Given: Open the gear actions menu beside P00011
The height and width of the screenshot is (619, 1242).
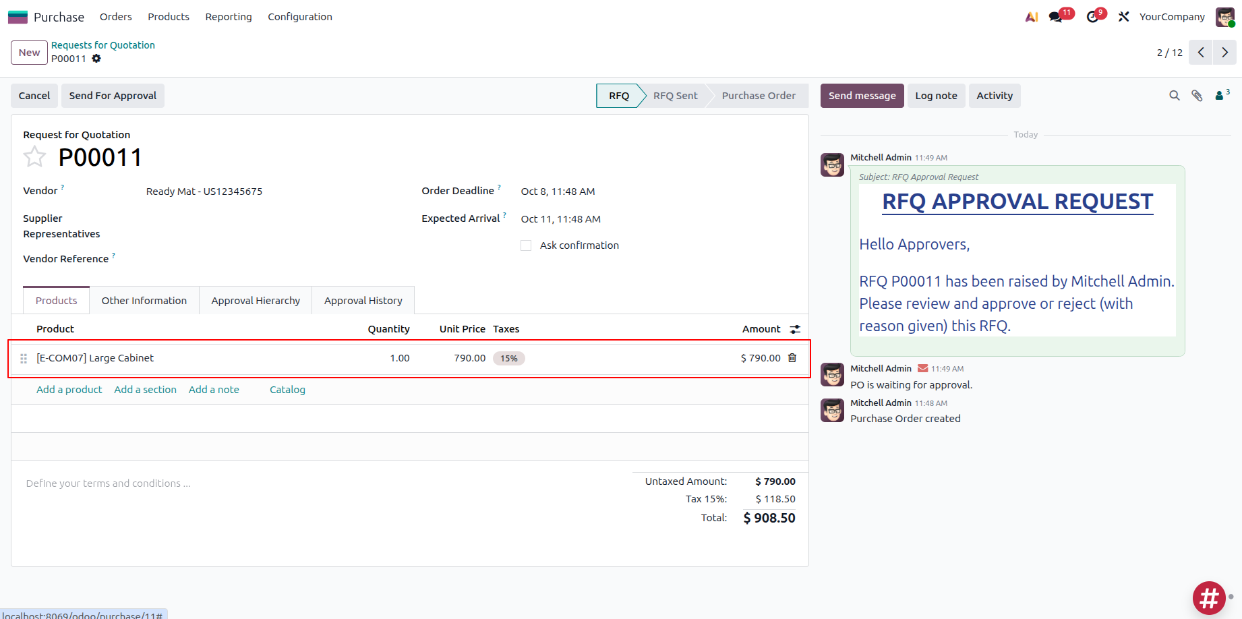Looking at the screenshot, I should [x=96, y=59].
